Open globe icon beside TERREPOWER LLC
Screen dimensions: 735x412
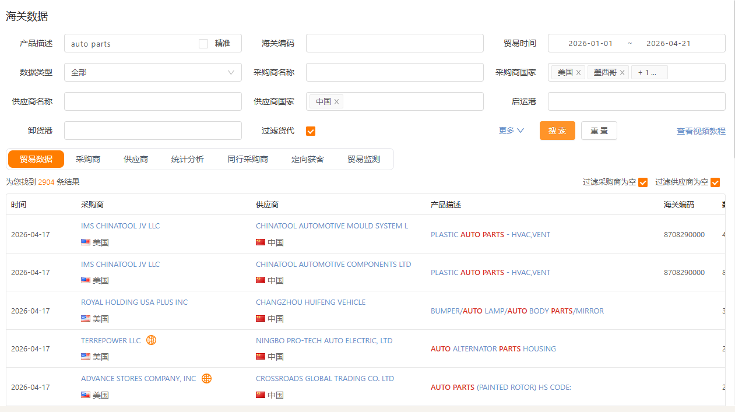click(x=151, y=340)
